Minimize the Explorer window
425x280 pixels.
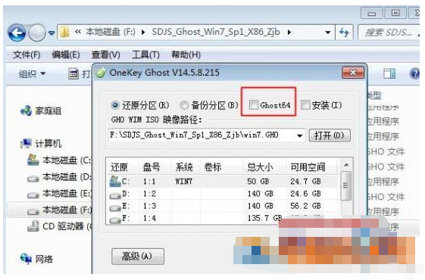pyautogui.click(x=372, y=14)
